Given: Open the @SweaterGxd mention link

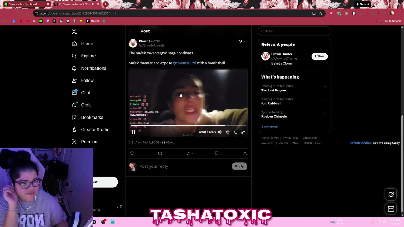Looking at the screenshot, I should pyautogui.click(x=184, y=63).
